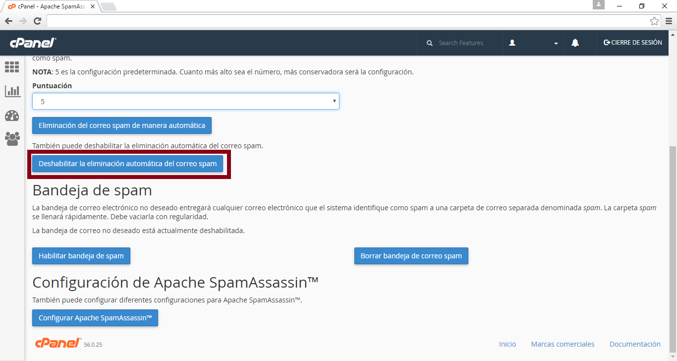Open Configurar Apache SpamAssassin
Screen dimensions: 677x361
click(95, 318)
